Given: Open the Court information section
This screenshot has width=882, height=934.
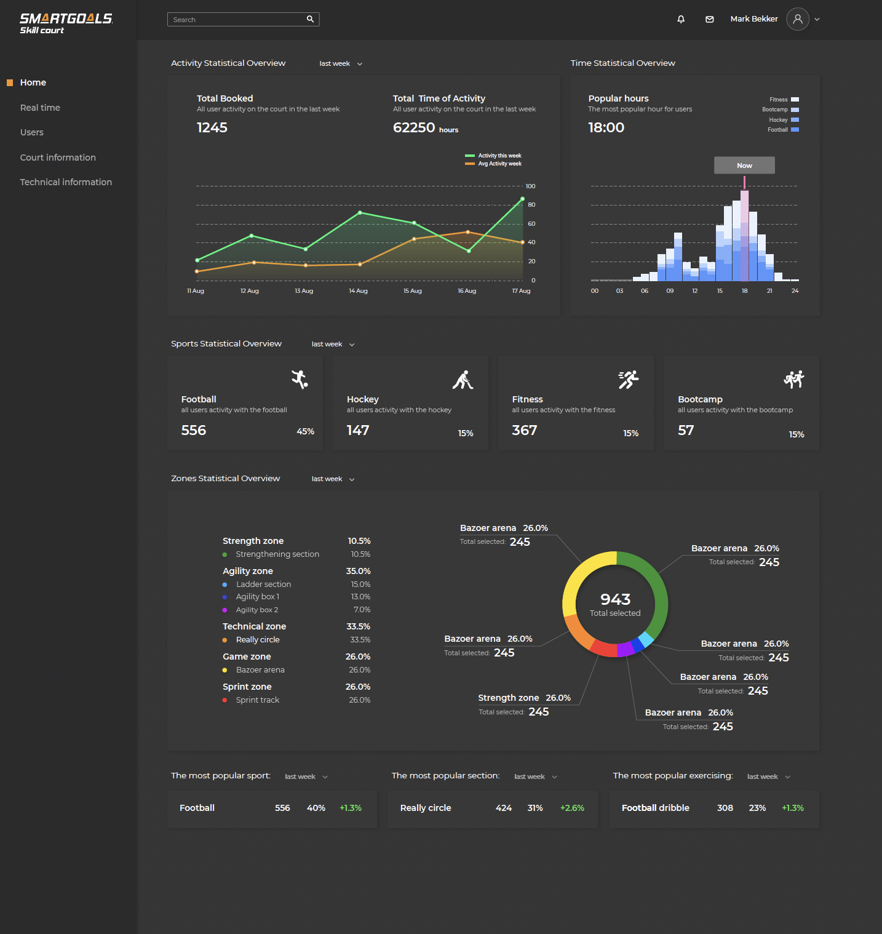Looking at the screenshot, I should (x=58, y=158).
